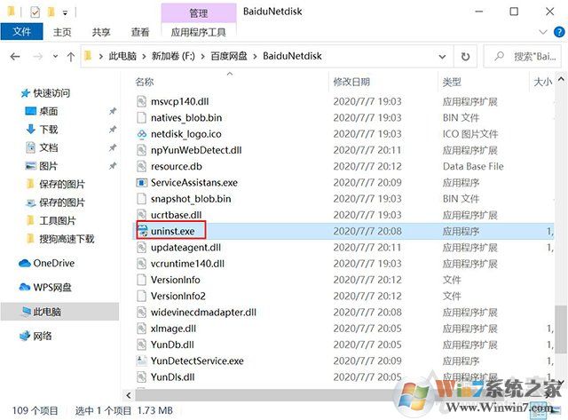Click BaiduNetdisk in the address breadcrumb
568x420 pixels.
292,56
